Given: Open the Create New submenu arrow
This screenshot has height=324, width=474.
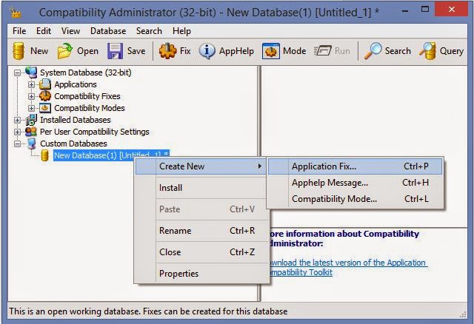Looking at the screenshot, I should click(x=259, y=166).
